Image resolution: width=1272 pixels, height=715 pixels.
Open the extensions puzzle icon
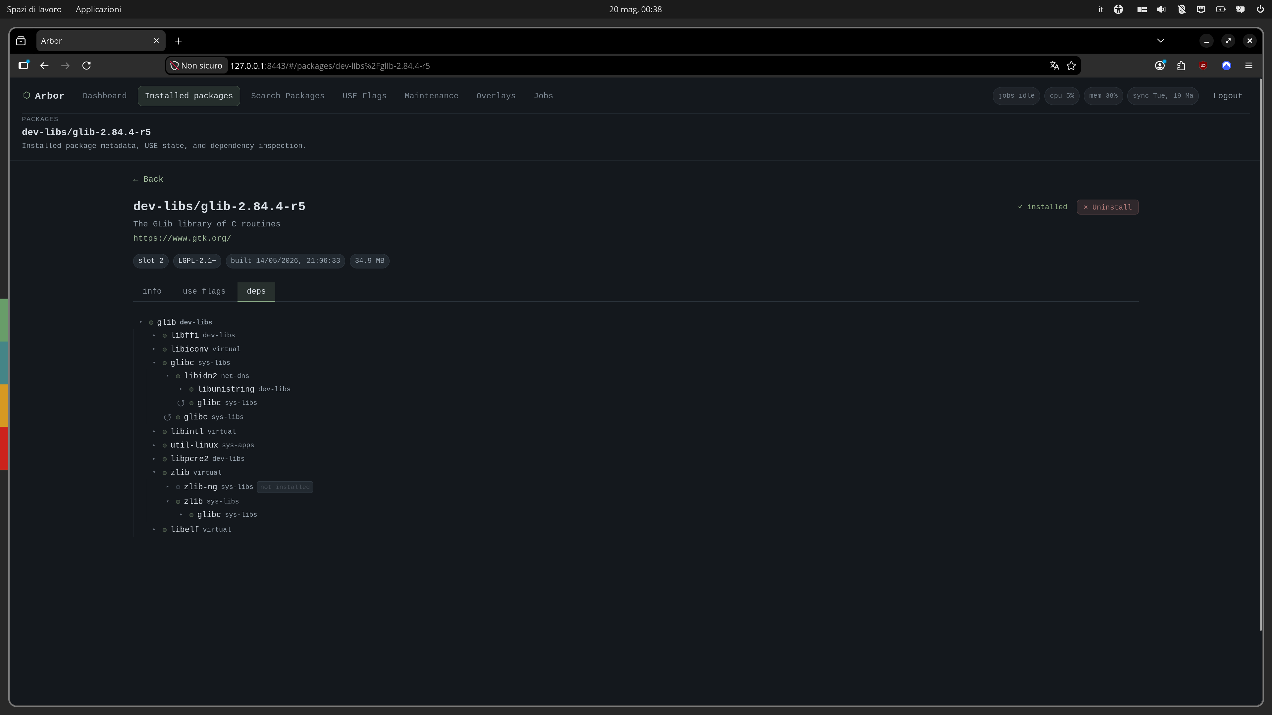pyautogui.click(x=1181, y=66)
